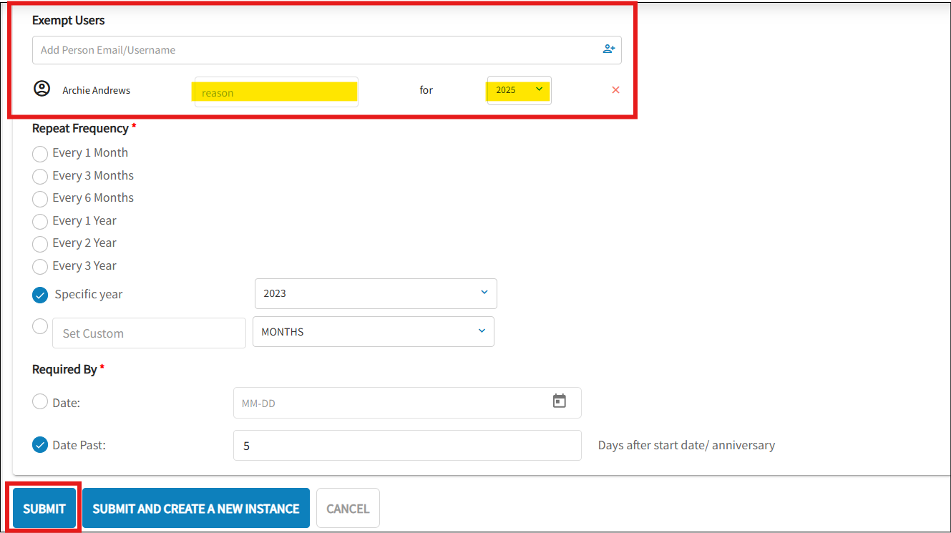Viewport: 951px width, 533px height.
Task: Select the Every 3 Months frequency
Action: click(40, 176)
